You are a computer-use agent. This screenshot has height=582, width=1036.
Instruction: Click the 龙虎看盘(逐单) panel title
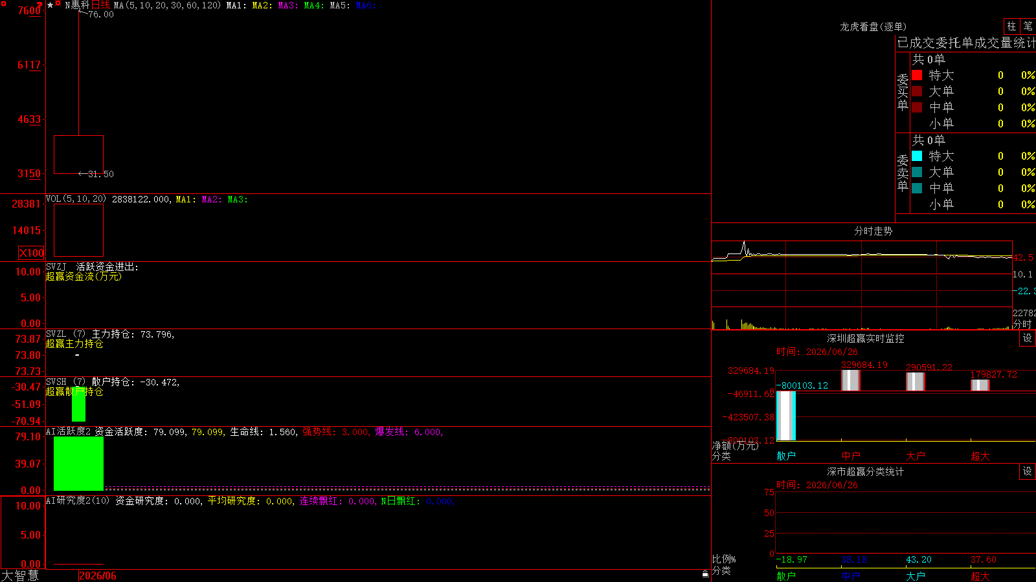pyautogui.click(x=873, y=27)
